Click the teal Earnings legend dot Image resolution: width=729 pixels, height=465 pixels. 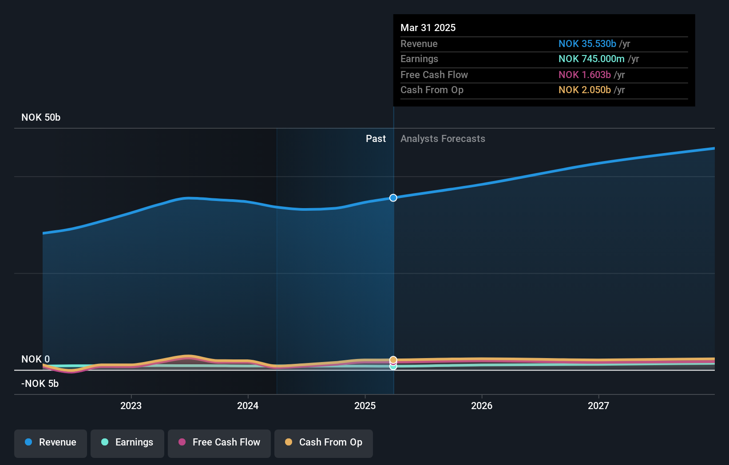[105, 442]
